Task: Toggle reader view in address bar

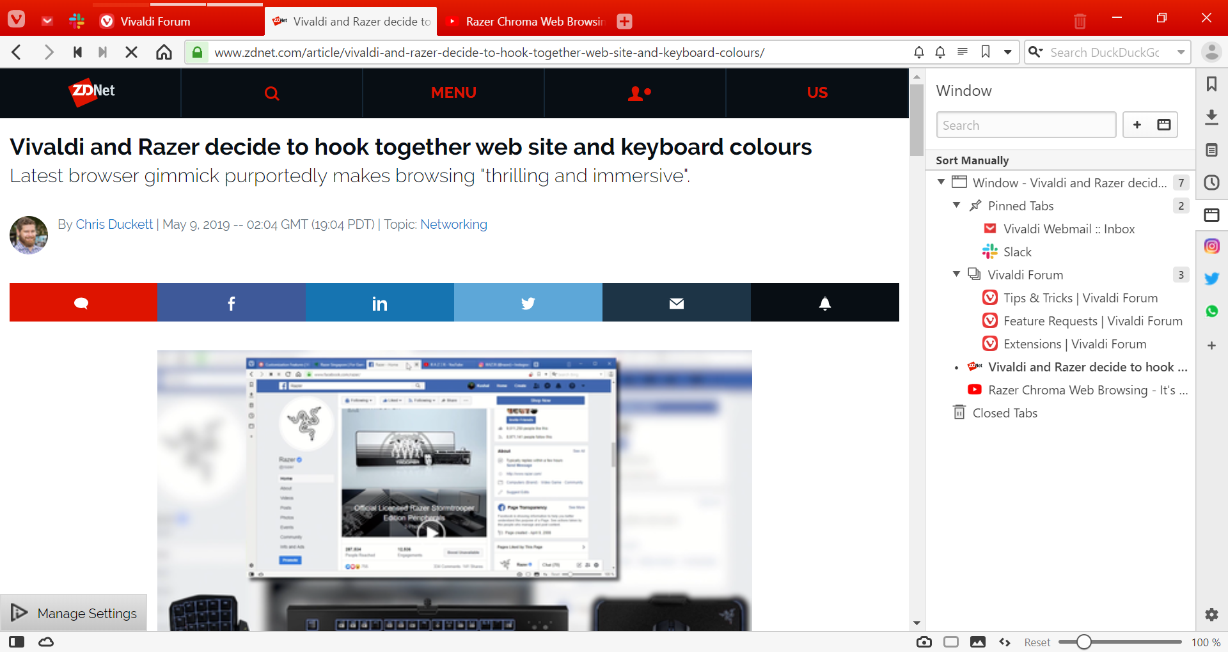Action: [962, 52]
